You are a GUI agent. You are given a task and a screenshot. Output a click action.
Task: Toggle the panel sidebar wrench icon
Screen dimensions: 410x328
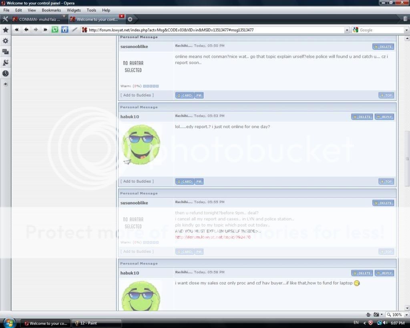pos(5,19)
